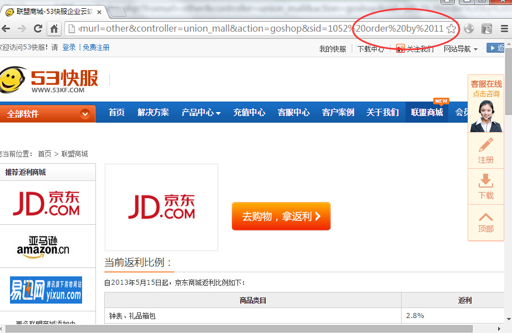The height and width of the screenshot is (333, 512).
Task: Open 关于我们 navigation item
Action: coord(382,113)
